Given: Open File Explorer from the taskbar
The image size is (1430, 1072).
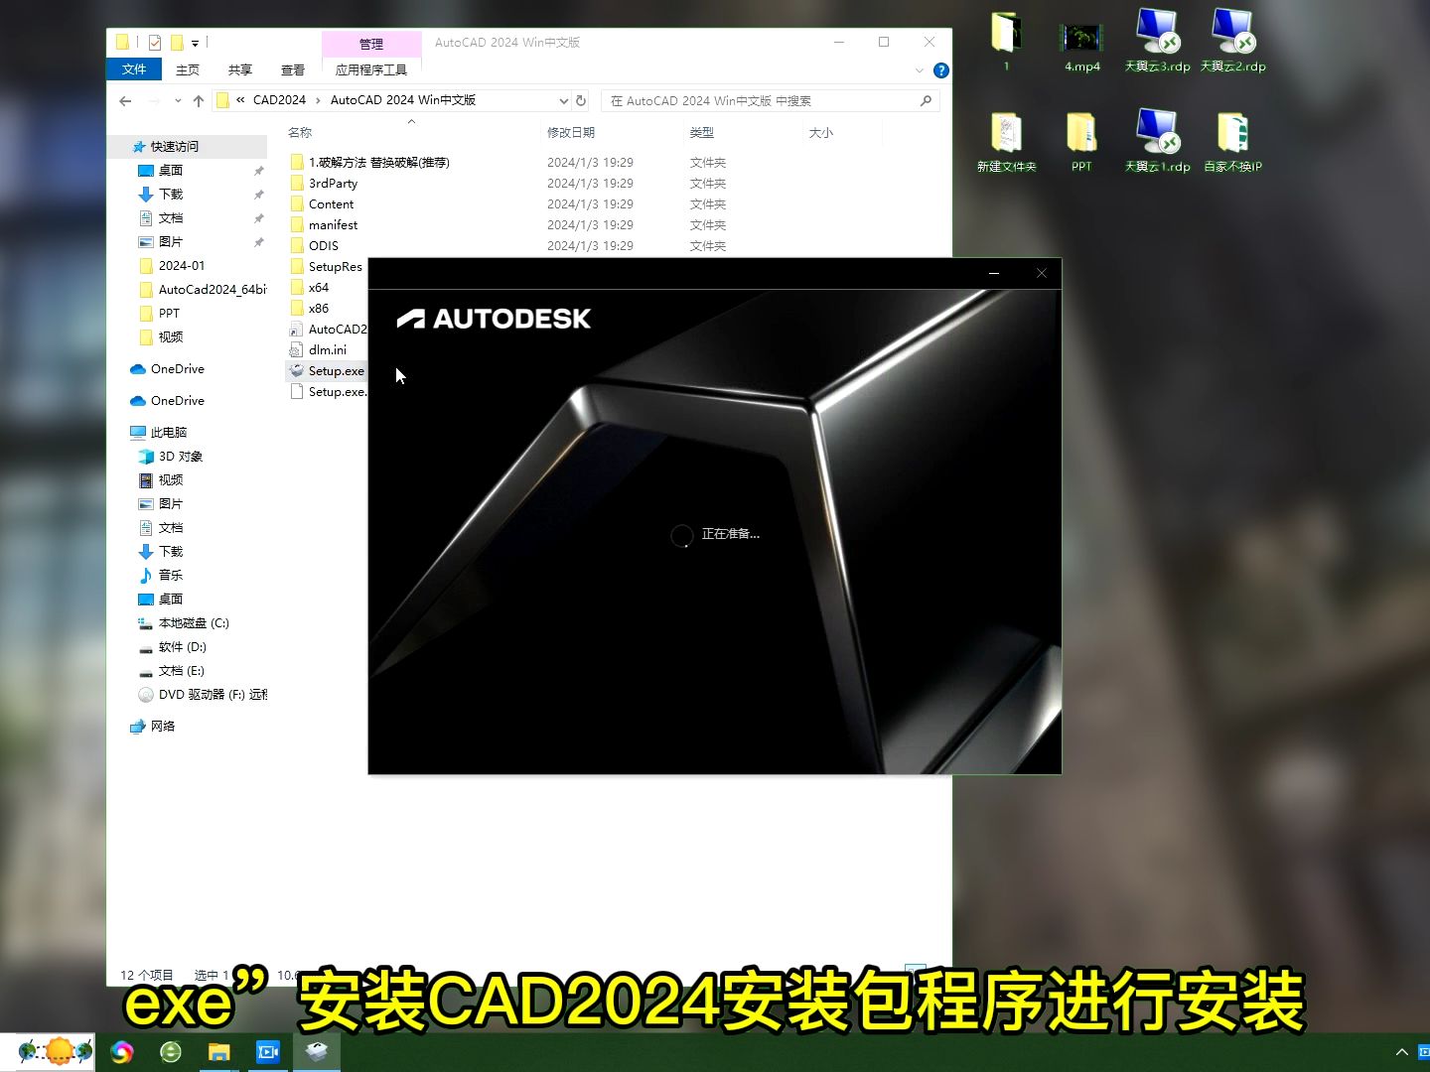Looking at the screenshot, I should (219, 1052).
